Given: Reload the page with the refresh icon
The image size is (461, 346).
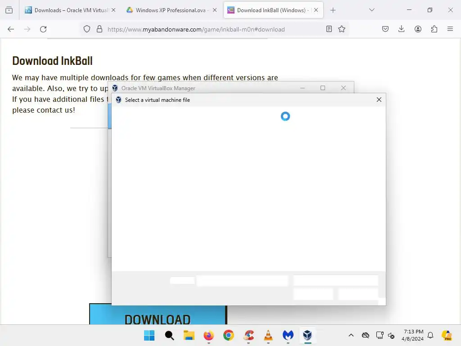Looking at the screenshot, I should coord(43,29).
